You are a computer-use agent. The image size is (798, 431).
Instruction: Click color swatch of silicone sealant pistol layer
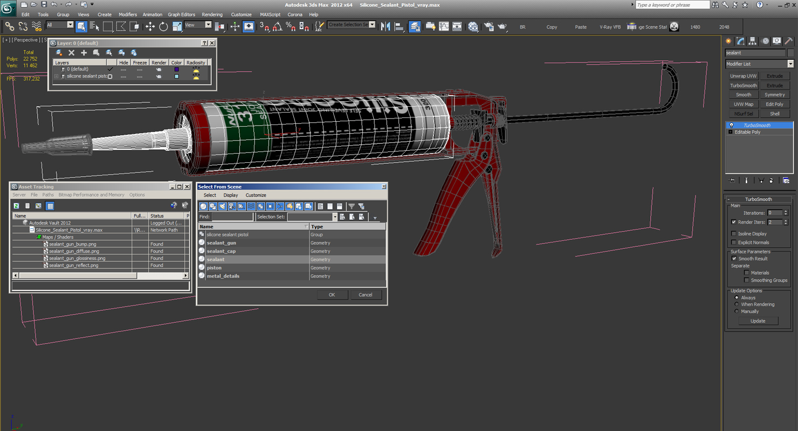coord(176,77)
